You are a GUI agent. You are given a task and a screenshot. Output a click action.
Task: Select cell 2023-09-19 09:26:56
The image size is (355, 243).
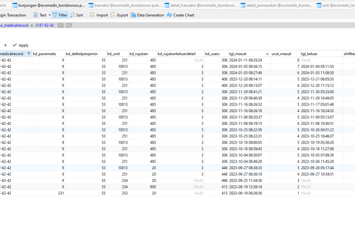(249, 193)
